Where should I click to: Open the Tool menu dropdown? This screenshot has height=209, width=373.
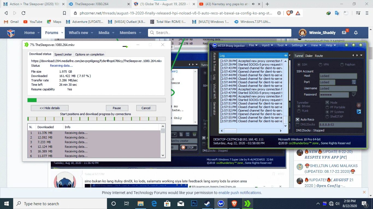282,45
